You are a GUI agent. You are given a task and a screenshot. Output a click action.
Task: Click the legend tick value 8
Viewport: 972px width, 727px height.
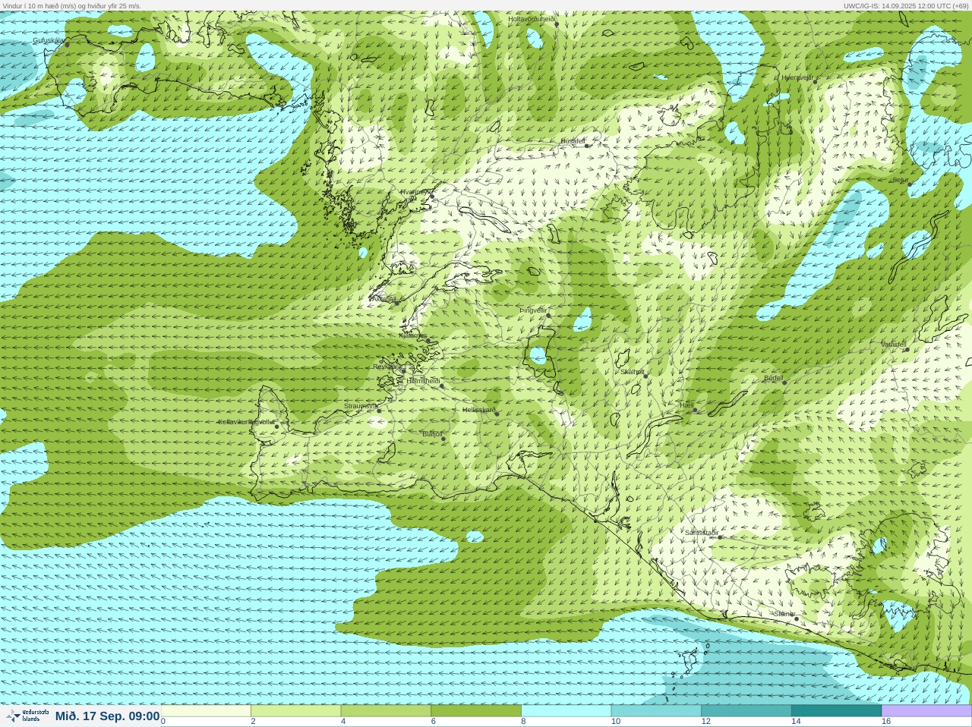[523, 722]
